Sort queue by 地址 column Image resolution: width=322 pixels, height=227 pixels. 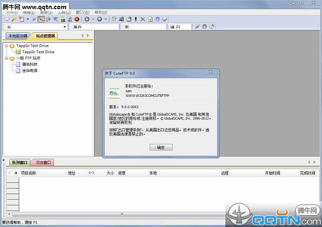pyautogui.click(x=72, y=173)
